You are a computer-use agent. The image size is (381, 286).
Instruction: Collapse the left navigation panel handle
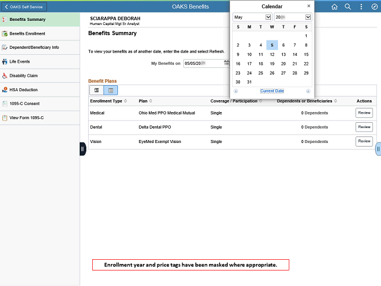pos(83,149)
